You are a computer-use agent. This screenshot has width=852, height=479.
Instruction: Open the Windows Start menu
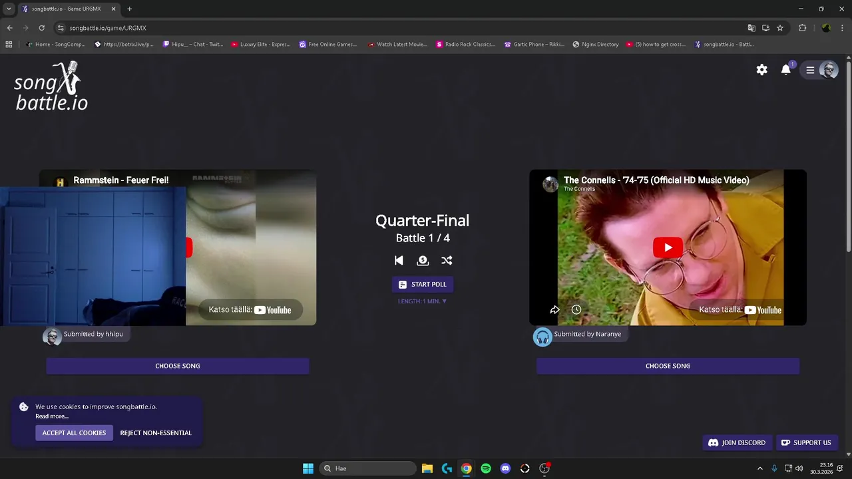tap(308, 468)
